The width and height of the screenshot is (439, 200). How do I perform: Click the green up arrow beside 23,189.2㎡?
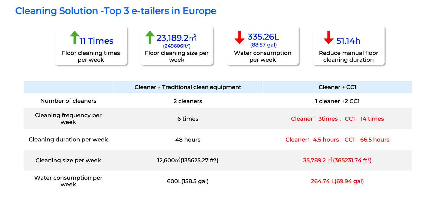click(150, 37)
